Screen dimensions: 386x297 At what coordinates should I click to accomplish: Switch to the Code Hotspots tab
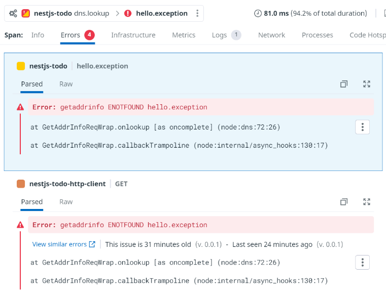[368, 35]
